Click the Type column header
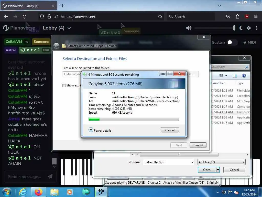Image resolution: width=262 pixels, height=197 pixels. point(240,83)
